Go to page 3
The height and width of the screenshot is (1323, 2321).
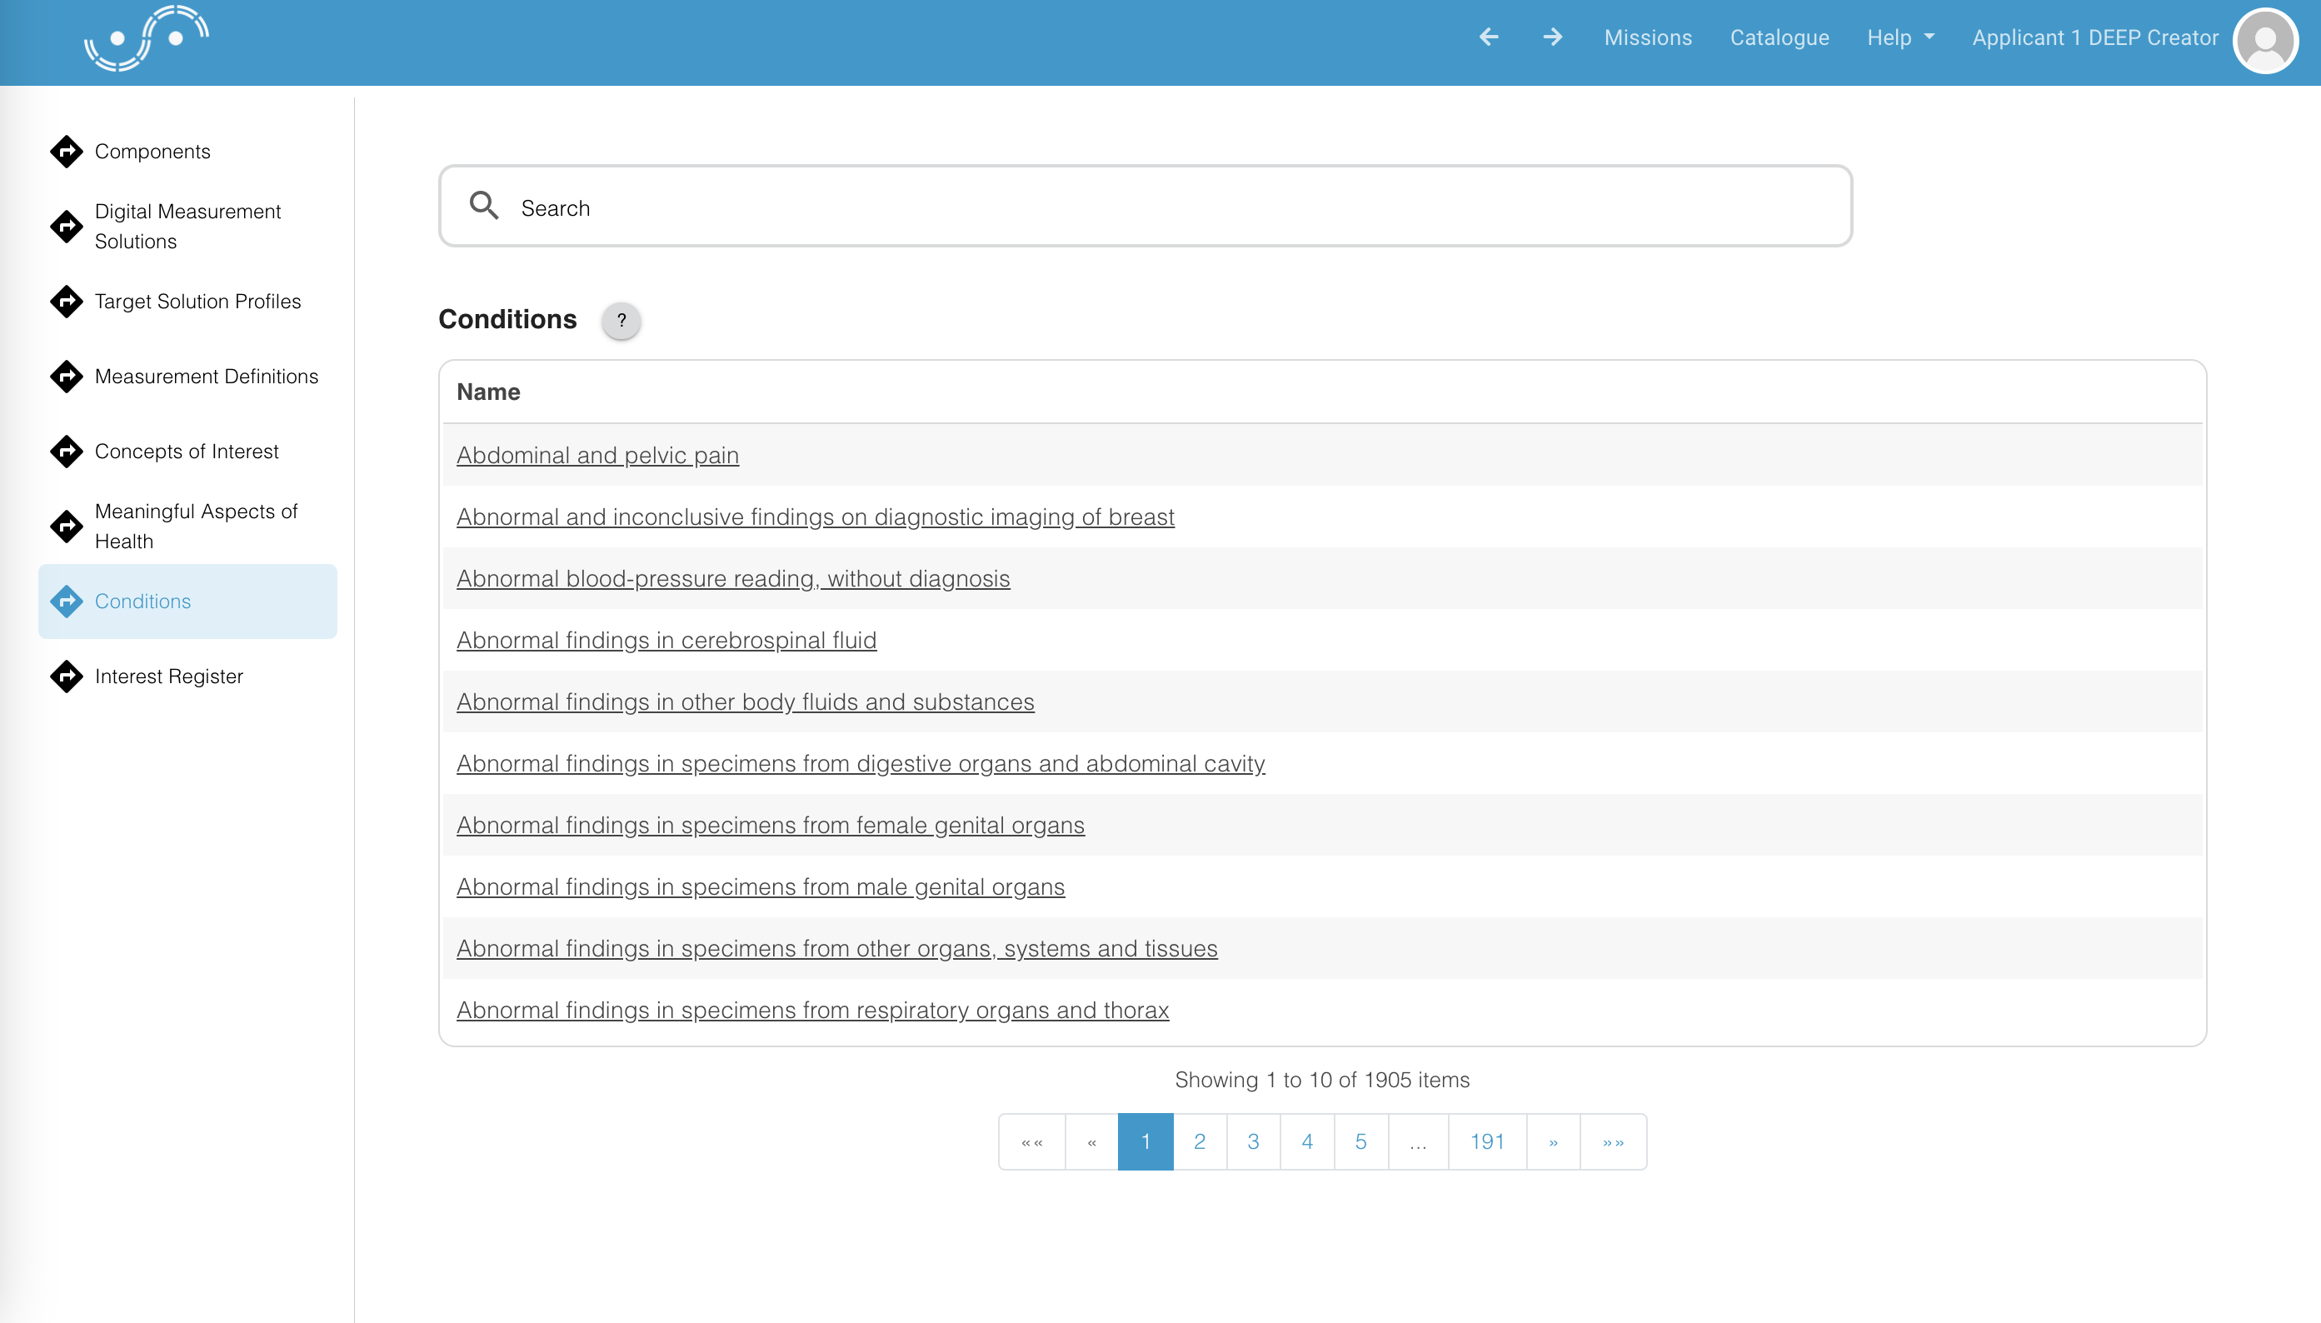click(x=1253, y=1142)
